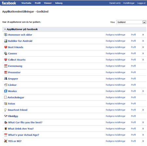
Task: Open the Profil link for Presenter
Action: pyautogui.click(x=133, y=72)
